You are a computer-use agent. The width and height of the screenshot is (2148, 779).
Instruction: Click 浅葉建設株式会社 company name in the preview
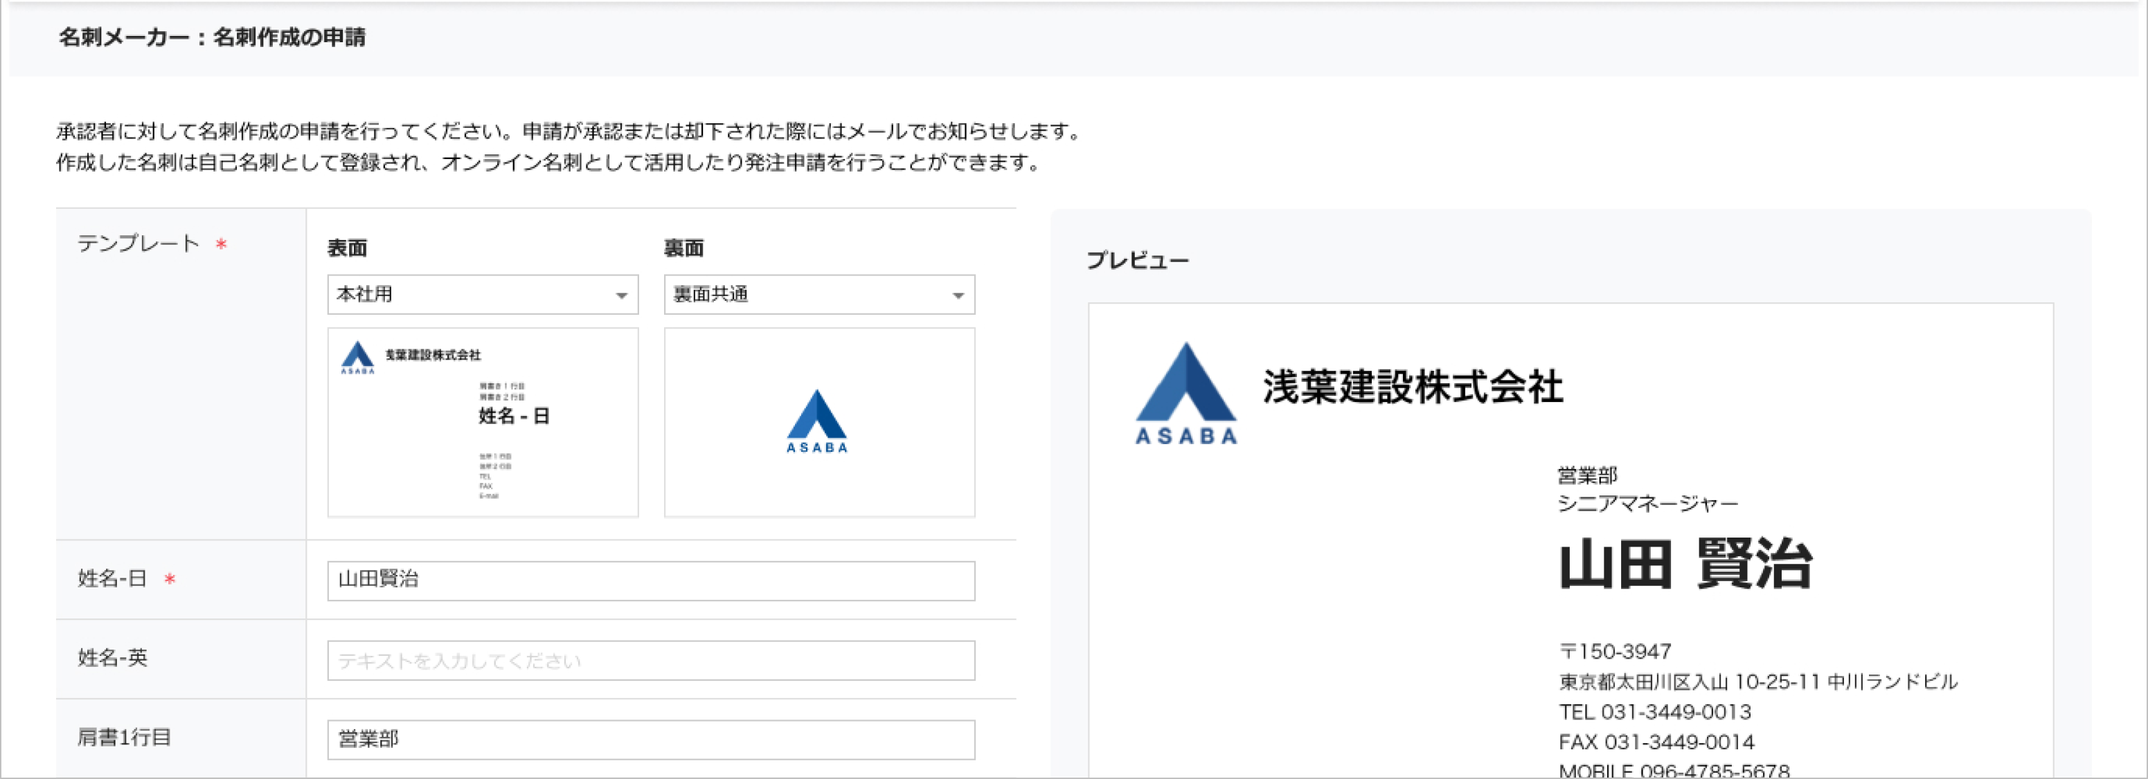pos(1412,387)
